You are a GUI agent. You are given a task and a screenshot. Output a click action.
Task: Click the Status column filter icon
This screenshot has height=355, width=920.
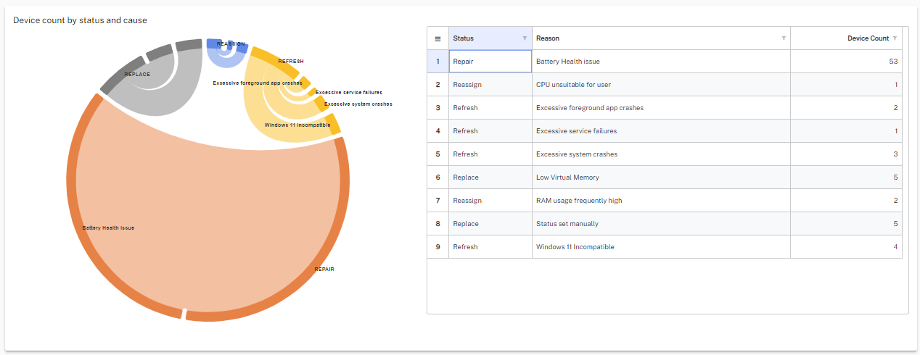tap(525, 38)
